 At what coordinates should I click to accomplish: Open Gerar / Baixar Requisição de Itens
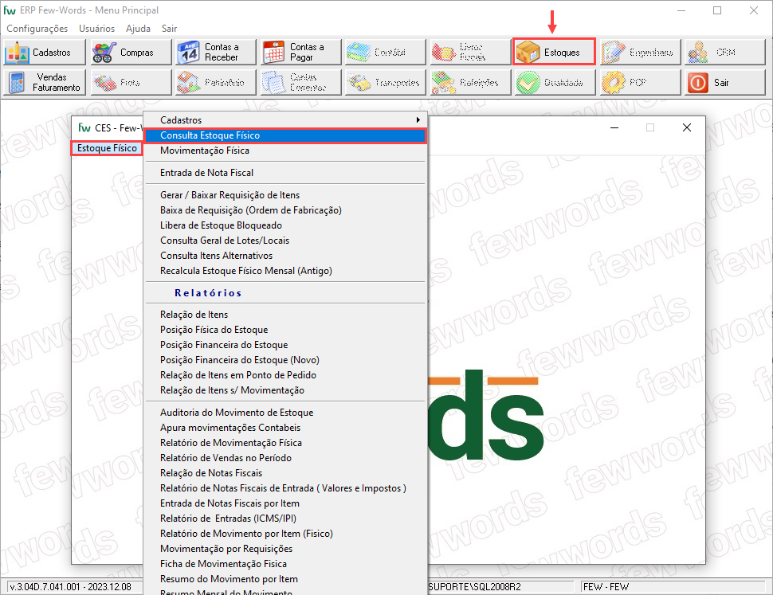[x=285, y=195]
